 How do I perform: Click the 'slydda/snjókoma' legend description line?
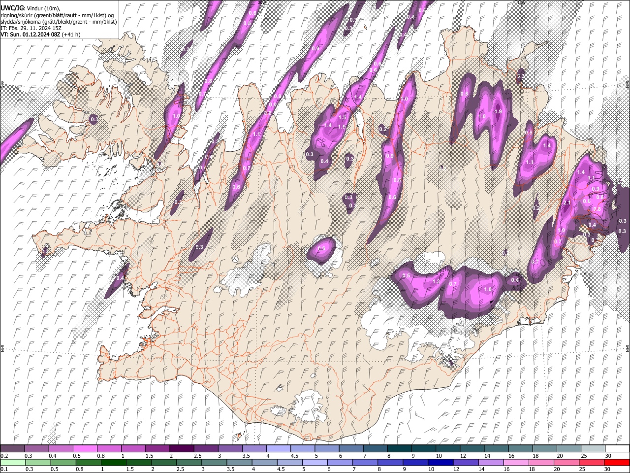click(59, 22)
